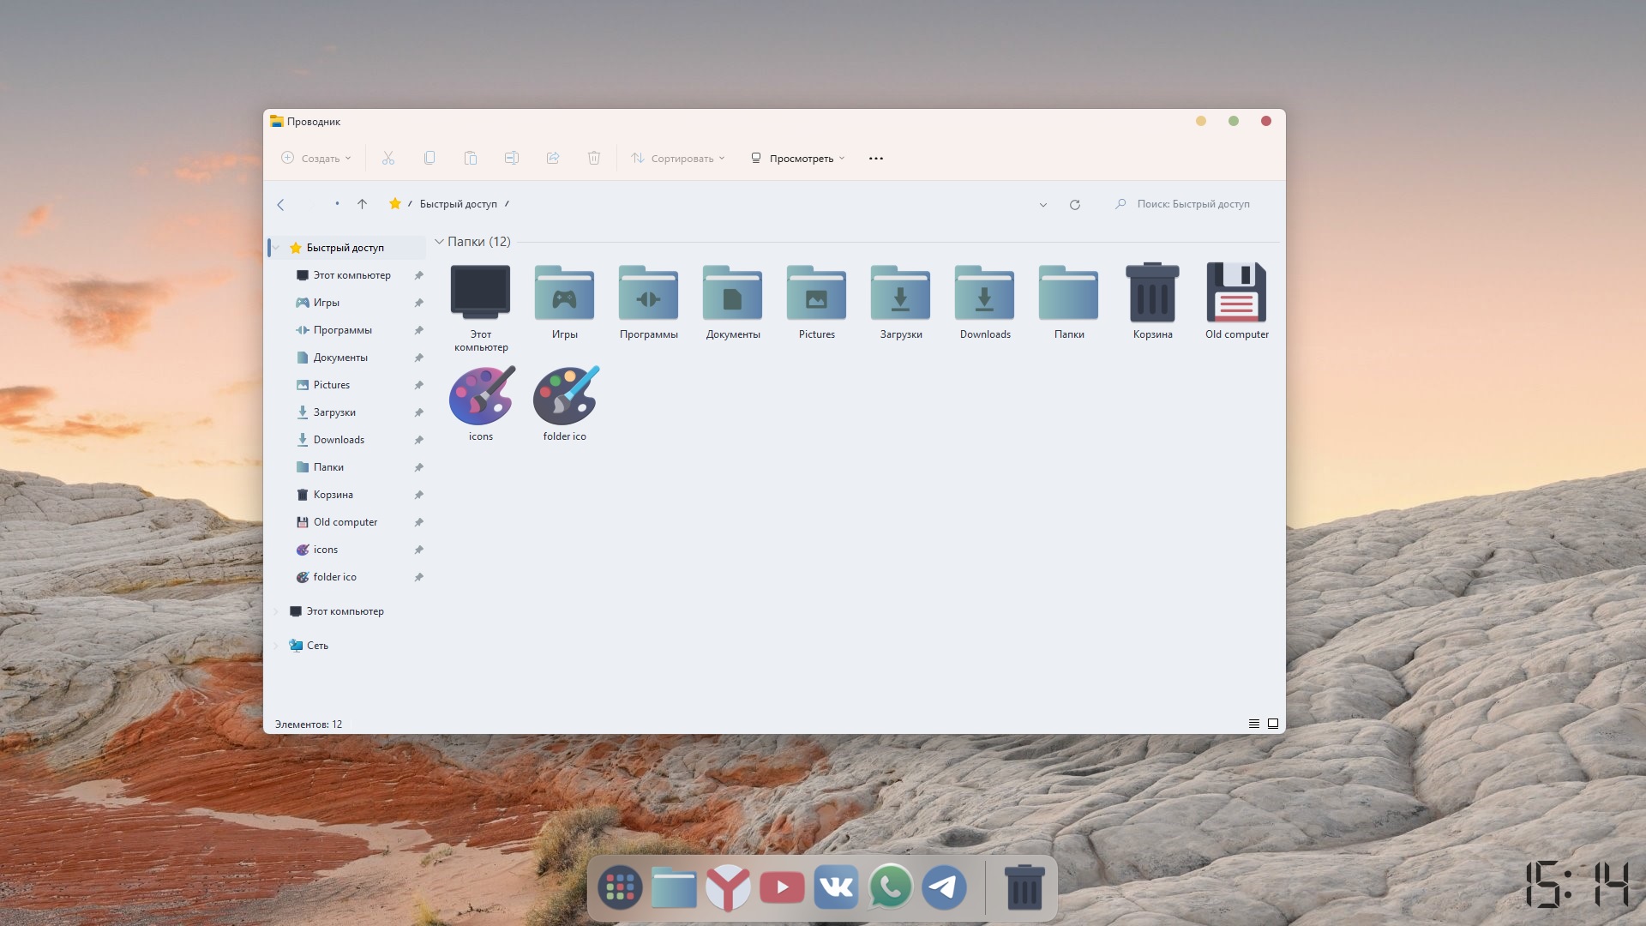Open YouTube from the dock
The height and width of the screenshot is (926, 1646).
click(x=782, y=887)
